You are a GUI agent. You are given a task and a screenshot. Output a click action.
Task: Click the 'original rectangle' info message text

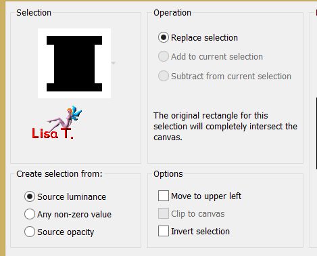click(x=225, y=126)
